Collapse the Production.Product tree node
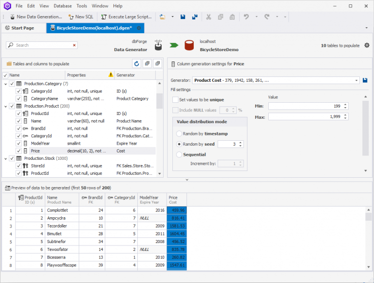Screen dimensions: 374x283 coord(5,106)
